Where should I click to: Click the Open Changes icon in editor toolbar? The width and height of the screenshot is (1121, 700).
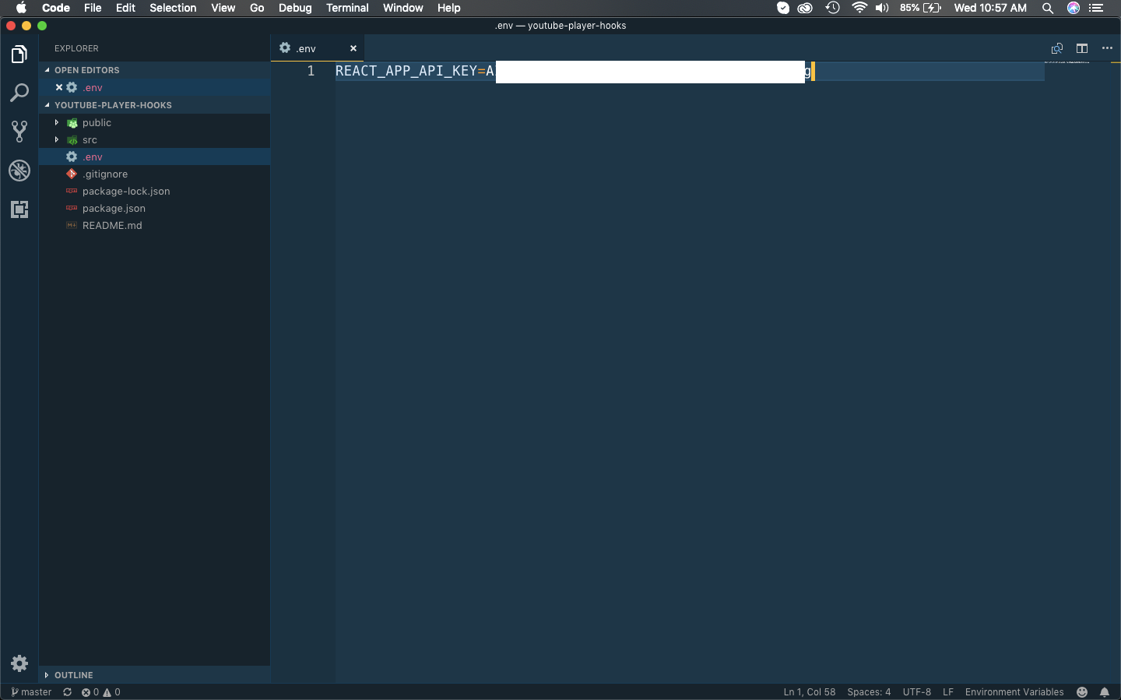click(1057, 48)
